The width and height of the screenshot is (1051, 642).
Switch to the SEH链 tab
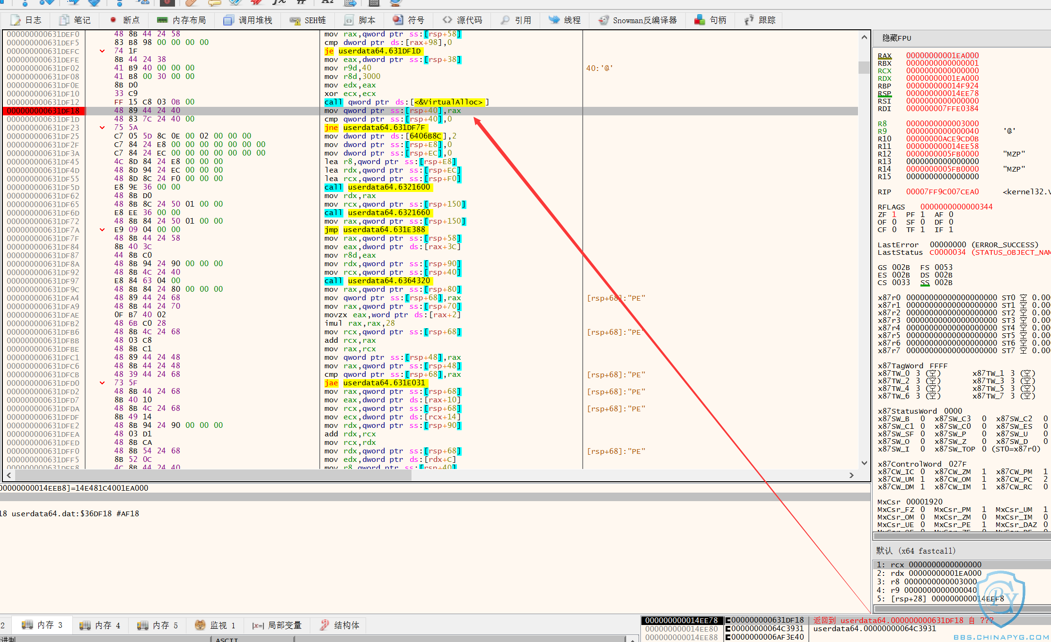(x=308, y=20)
